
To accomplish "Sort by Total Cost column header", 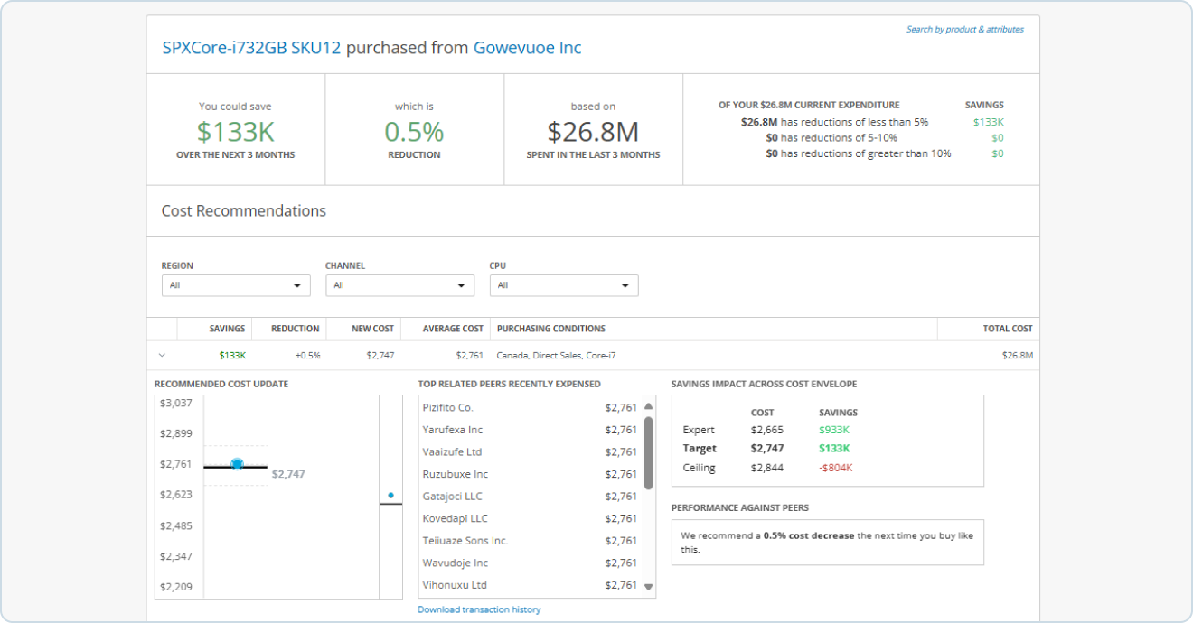I will click(x=1007, y=329).
